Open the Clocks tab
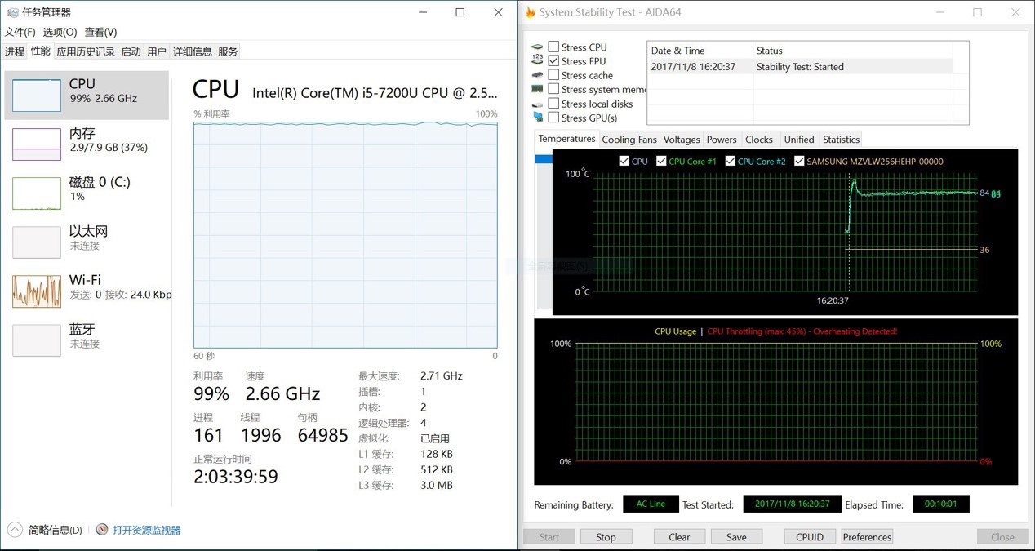Image resolution: width=1035 pixels, height=551 pixels. tap(759, 140)
